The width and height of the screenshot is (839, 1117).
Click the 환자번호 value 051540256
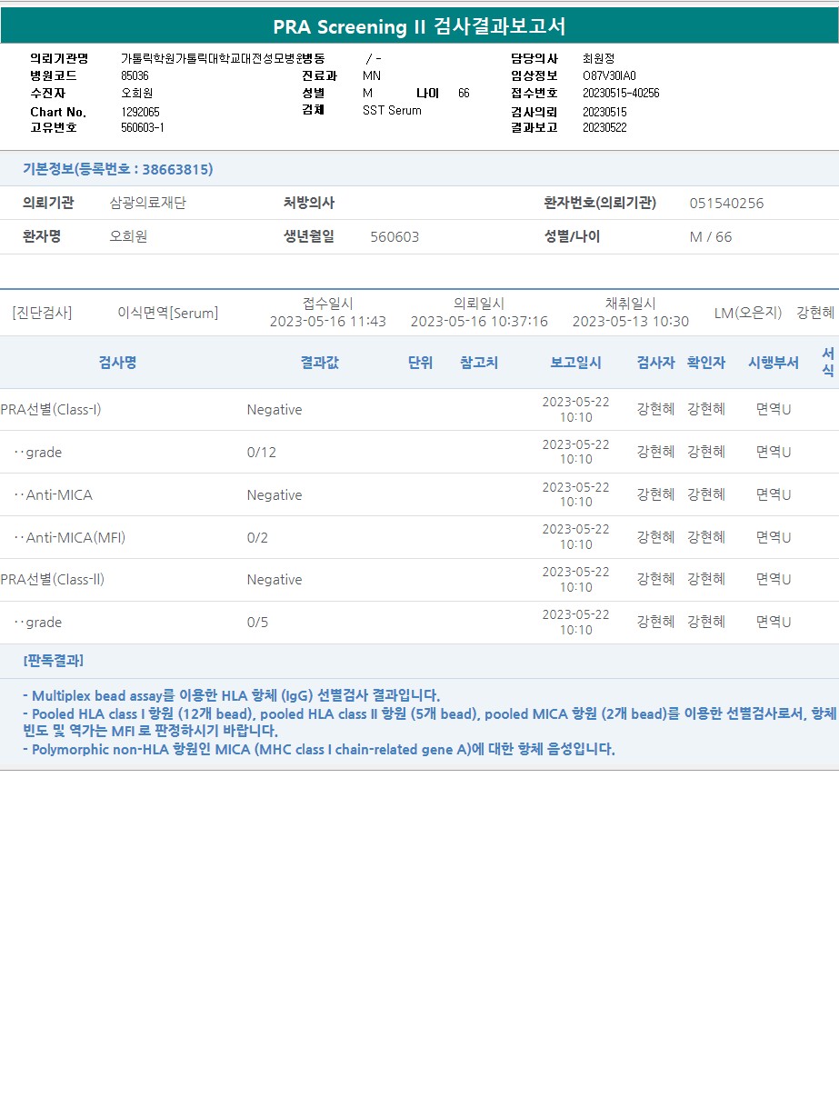coord(726,203)
